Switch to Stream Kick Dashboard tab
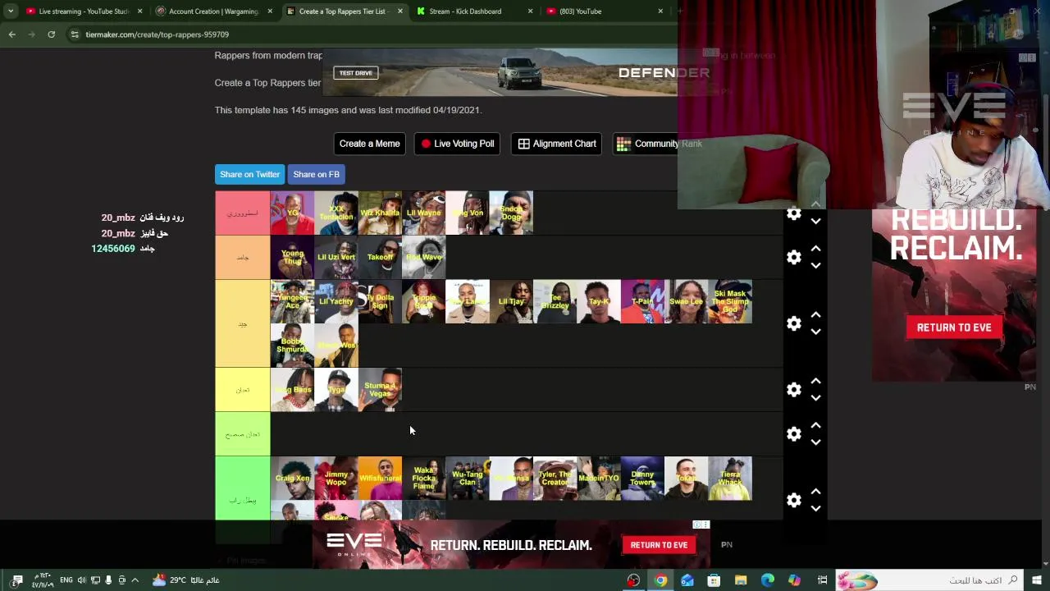 474,11
